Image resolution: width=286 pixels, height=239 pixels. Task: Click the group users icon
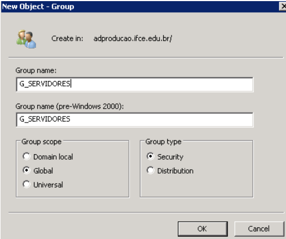26,39
